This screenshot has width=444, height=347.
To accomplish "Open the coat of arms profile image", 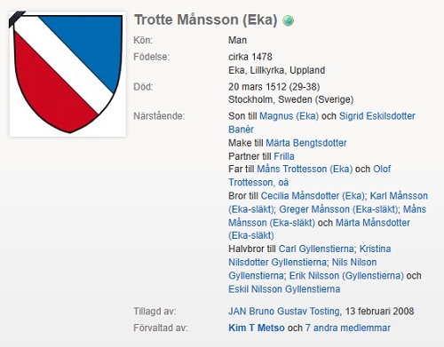I will click(67, 74).
